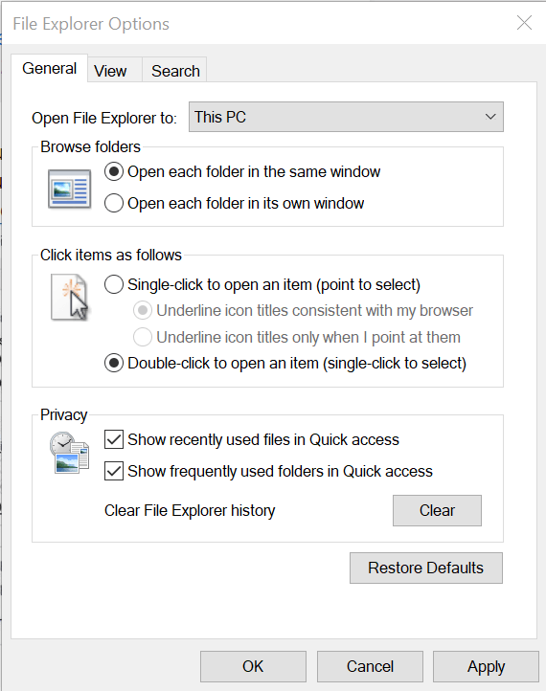The image size is (546, 691).
Task: Select the General tab
Action: tap(50, 68)
